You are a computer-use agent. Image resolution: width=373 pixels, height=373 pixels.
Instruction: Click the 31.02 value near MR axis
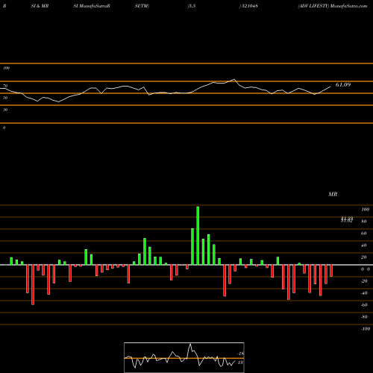[x=347, y=220]
